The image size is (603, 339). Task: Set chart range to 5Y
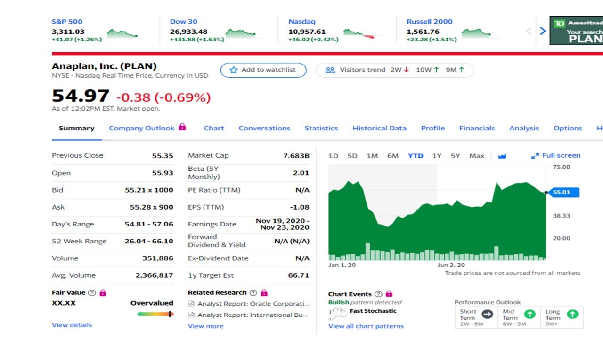pyautogui.click(x=455, y=156)
